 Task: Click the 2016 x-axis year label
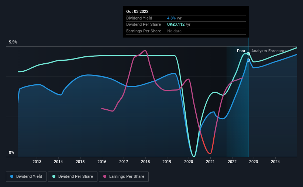(x=102, y=162)
